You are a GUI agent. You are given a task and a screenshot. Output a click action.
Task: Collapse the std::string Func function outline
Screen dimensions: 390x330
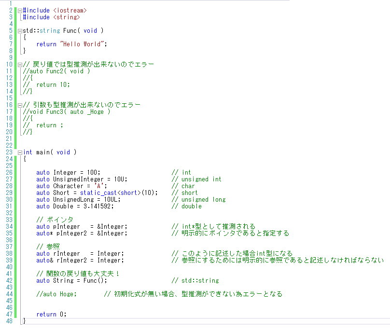click(x=20, y=31)
